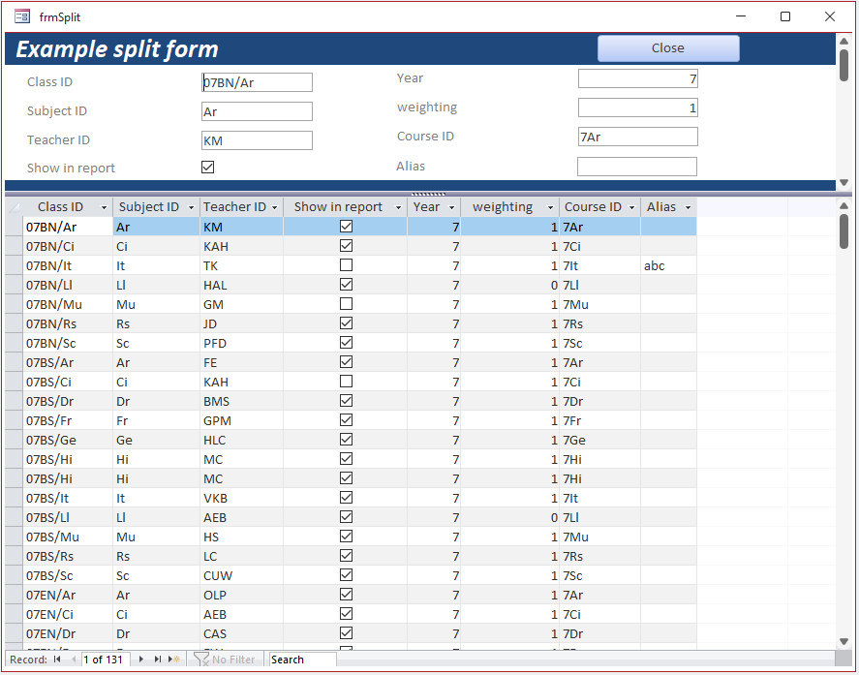Image resolution: width=859 pixels, height=675 pixels.
Task: Click the datasheet vertical scrollbar thumb
Action: tap(844, 230)
